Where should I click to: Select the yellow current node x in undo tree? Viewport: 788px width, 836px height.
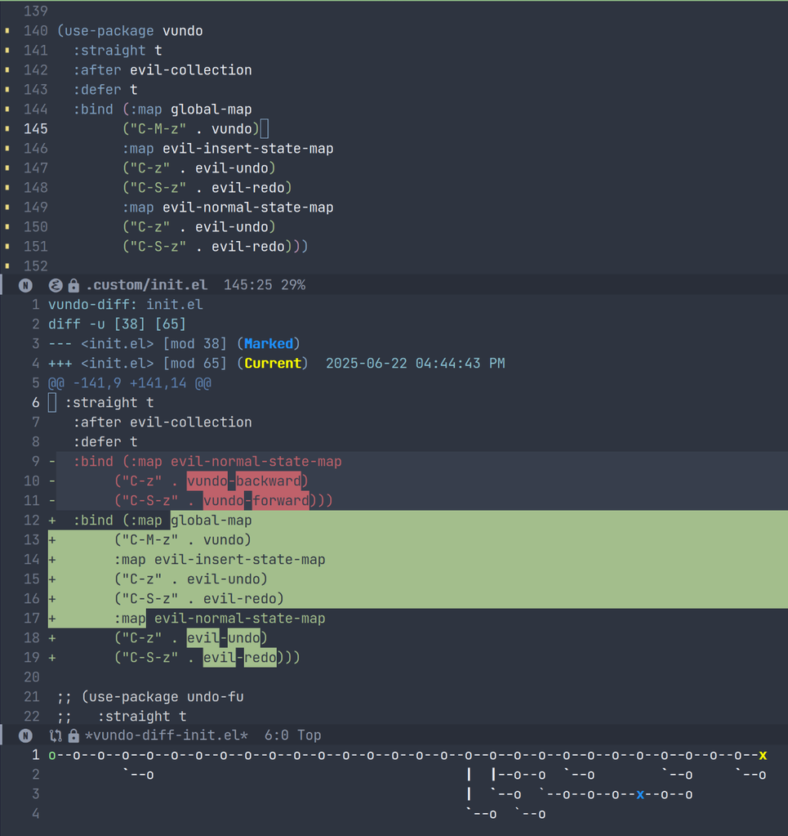763,755
